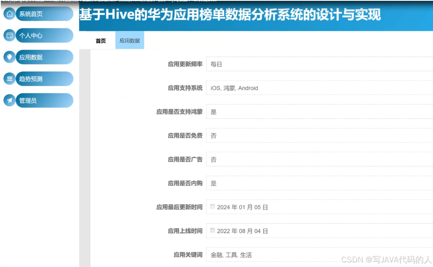Click the 应用支持系统 label
This screenshot has width=433, height=267.
point(185,88)
